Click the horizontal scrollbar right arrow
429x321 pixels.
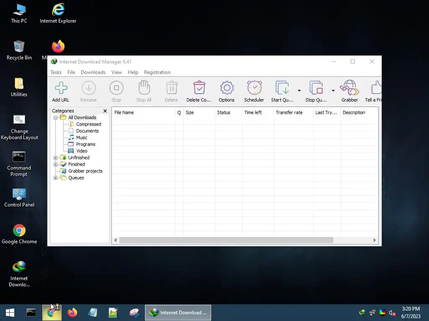pos(374,240)
